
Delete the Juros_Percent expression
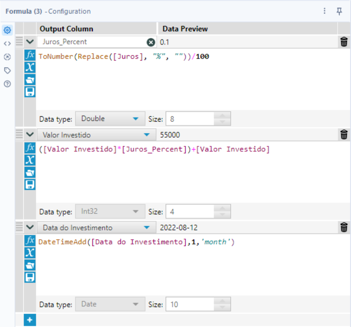click(344, 42)
